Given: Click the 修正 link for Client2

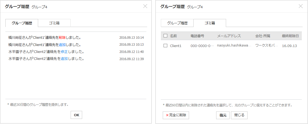Looking at the screenshot, I should coord(64,52).
